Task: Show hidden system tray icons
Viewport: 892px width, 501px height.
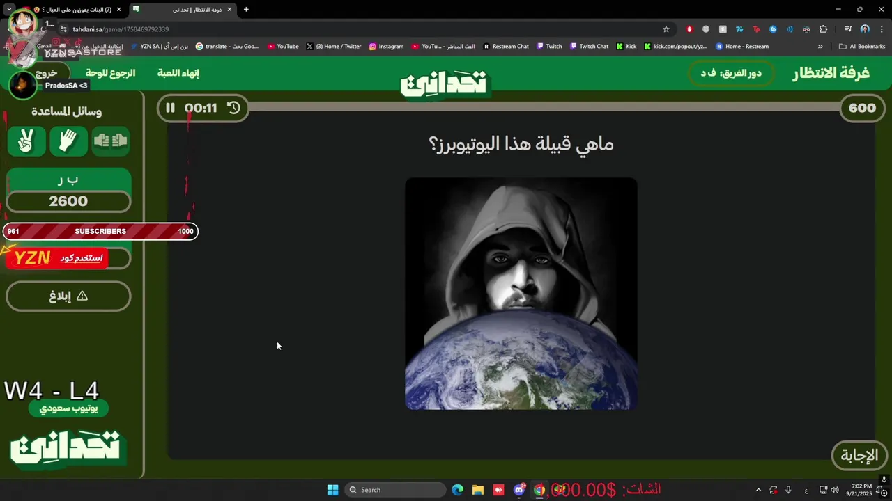Action: (758, 490)
